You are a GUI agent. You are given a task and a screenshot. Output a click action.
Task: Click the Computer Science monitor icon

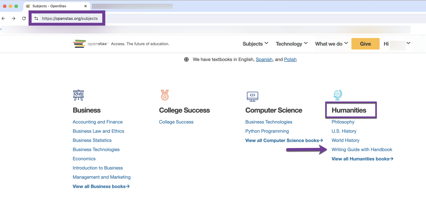tap(252, 96)
